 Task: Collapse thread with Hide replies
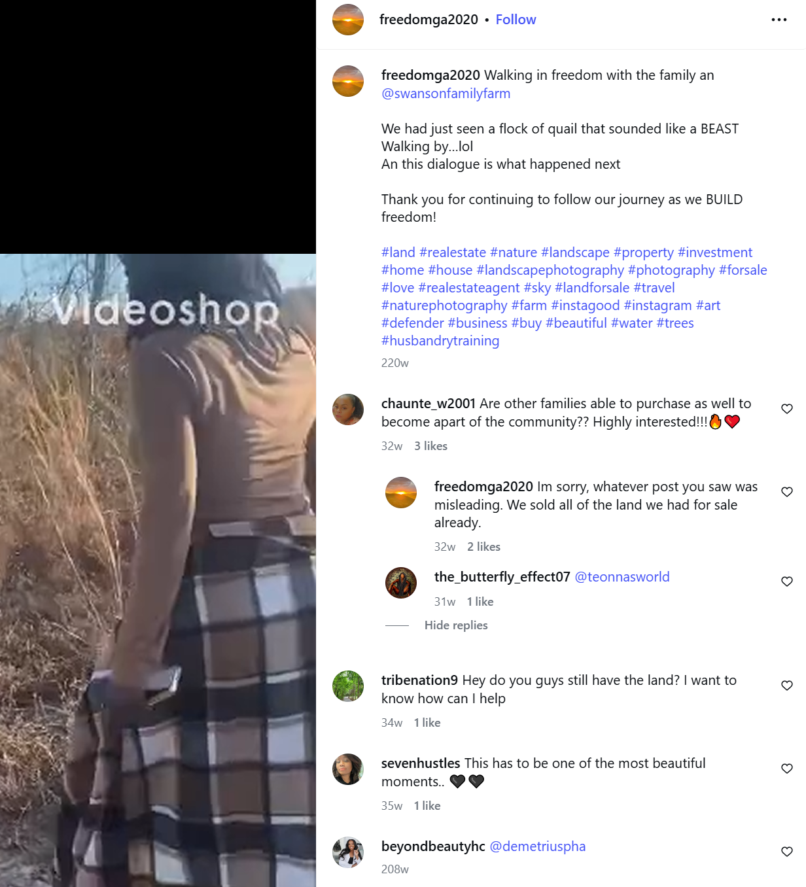[x=456, y=625]
